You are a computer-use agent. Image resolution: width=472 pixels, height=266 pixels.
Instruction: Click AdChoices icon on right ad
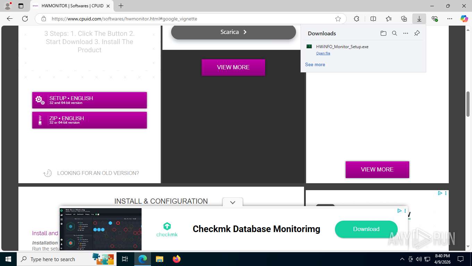click(x=440, y=193)
